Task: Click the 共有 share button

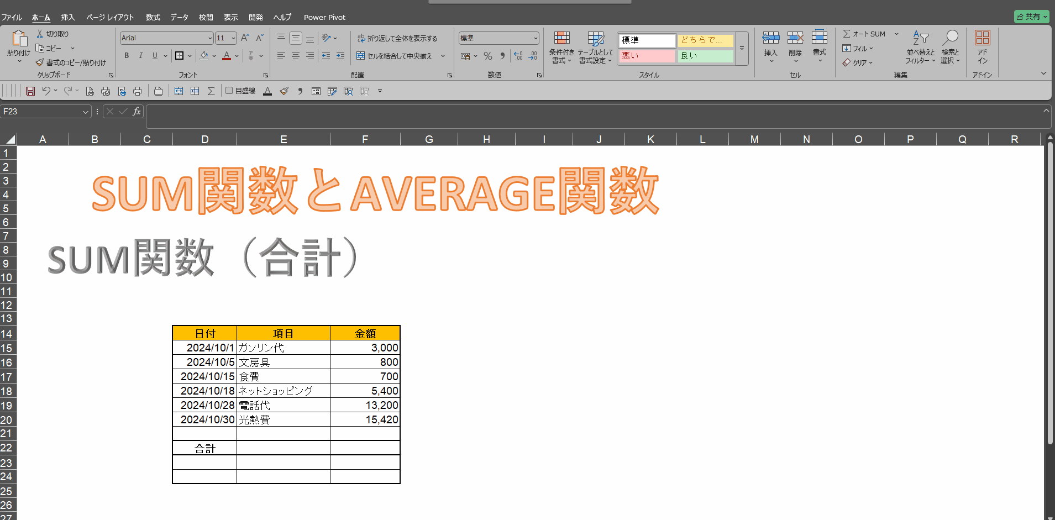Action: [1031, 17]
